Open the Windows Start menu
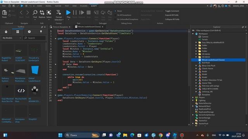The image size is (248, 139). point(60,135)
